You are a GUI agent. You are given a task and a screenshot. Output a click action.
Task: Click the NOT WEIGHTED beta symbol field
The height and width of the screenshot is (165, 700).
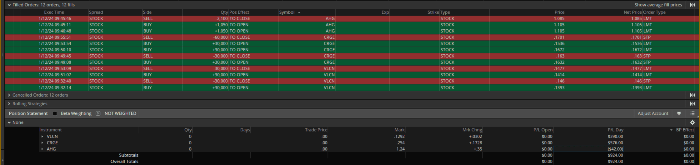[x=120, y=113]
